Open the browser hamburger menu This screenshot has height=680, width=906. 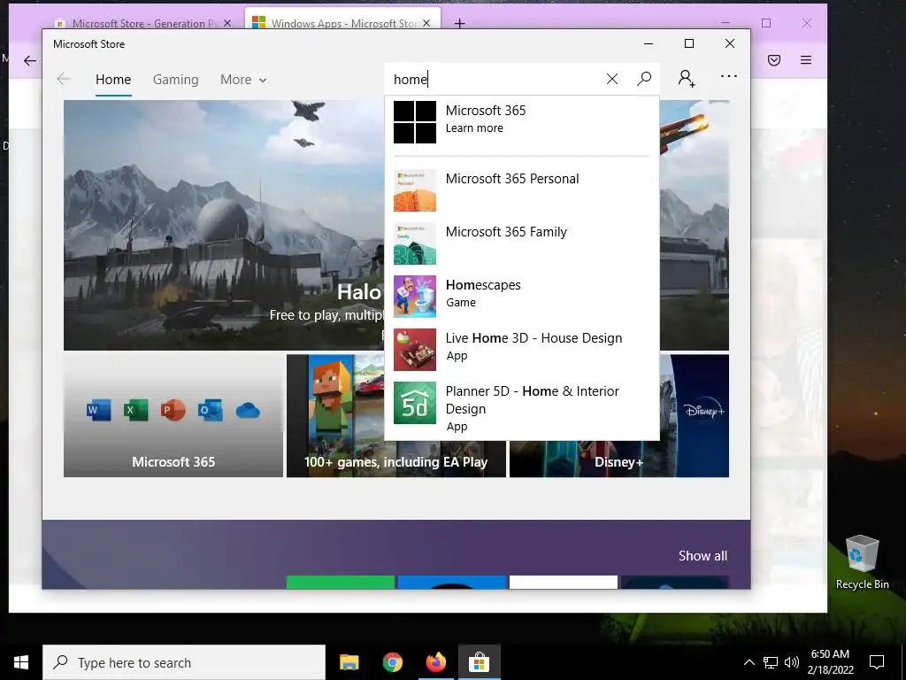pos(805,59)
